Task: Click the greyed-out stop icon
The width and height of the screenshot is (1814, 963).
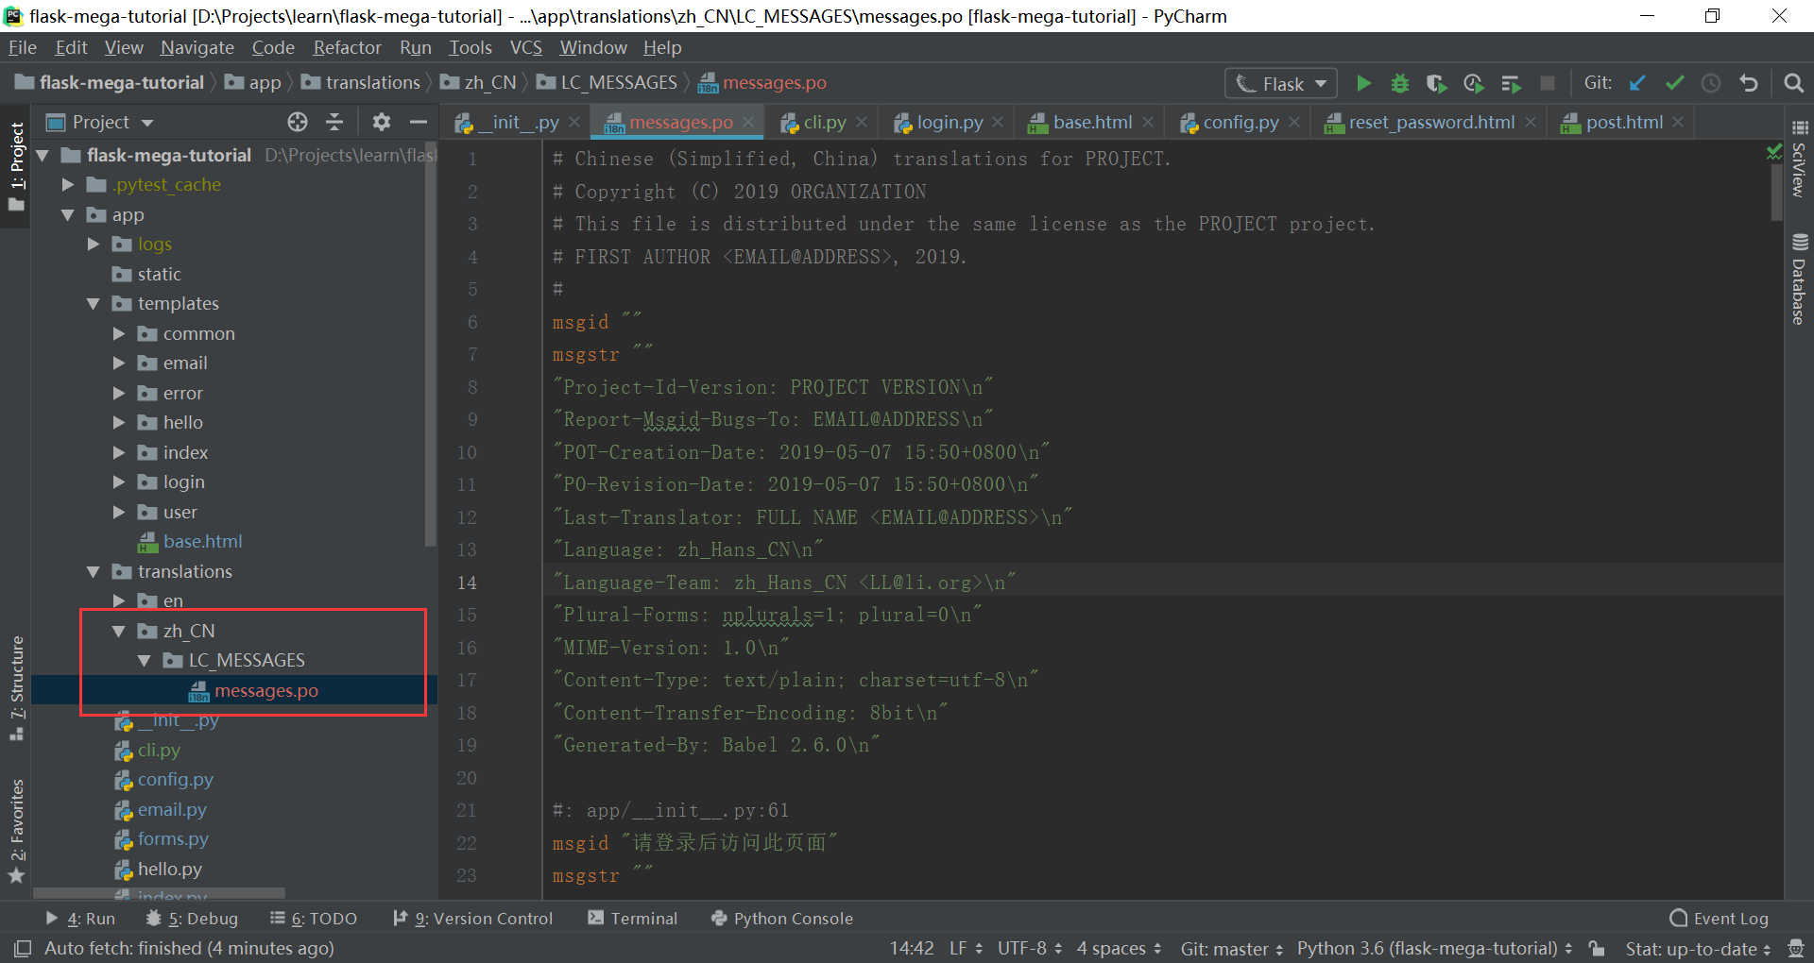Action: pyautogui.click(x=1548, y=83)
